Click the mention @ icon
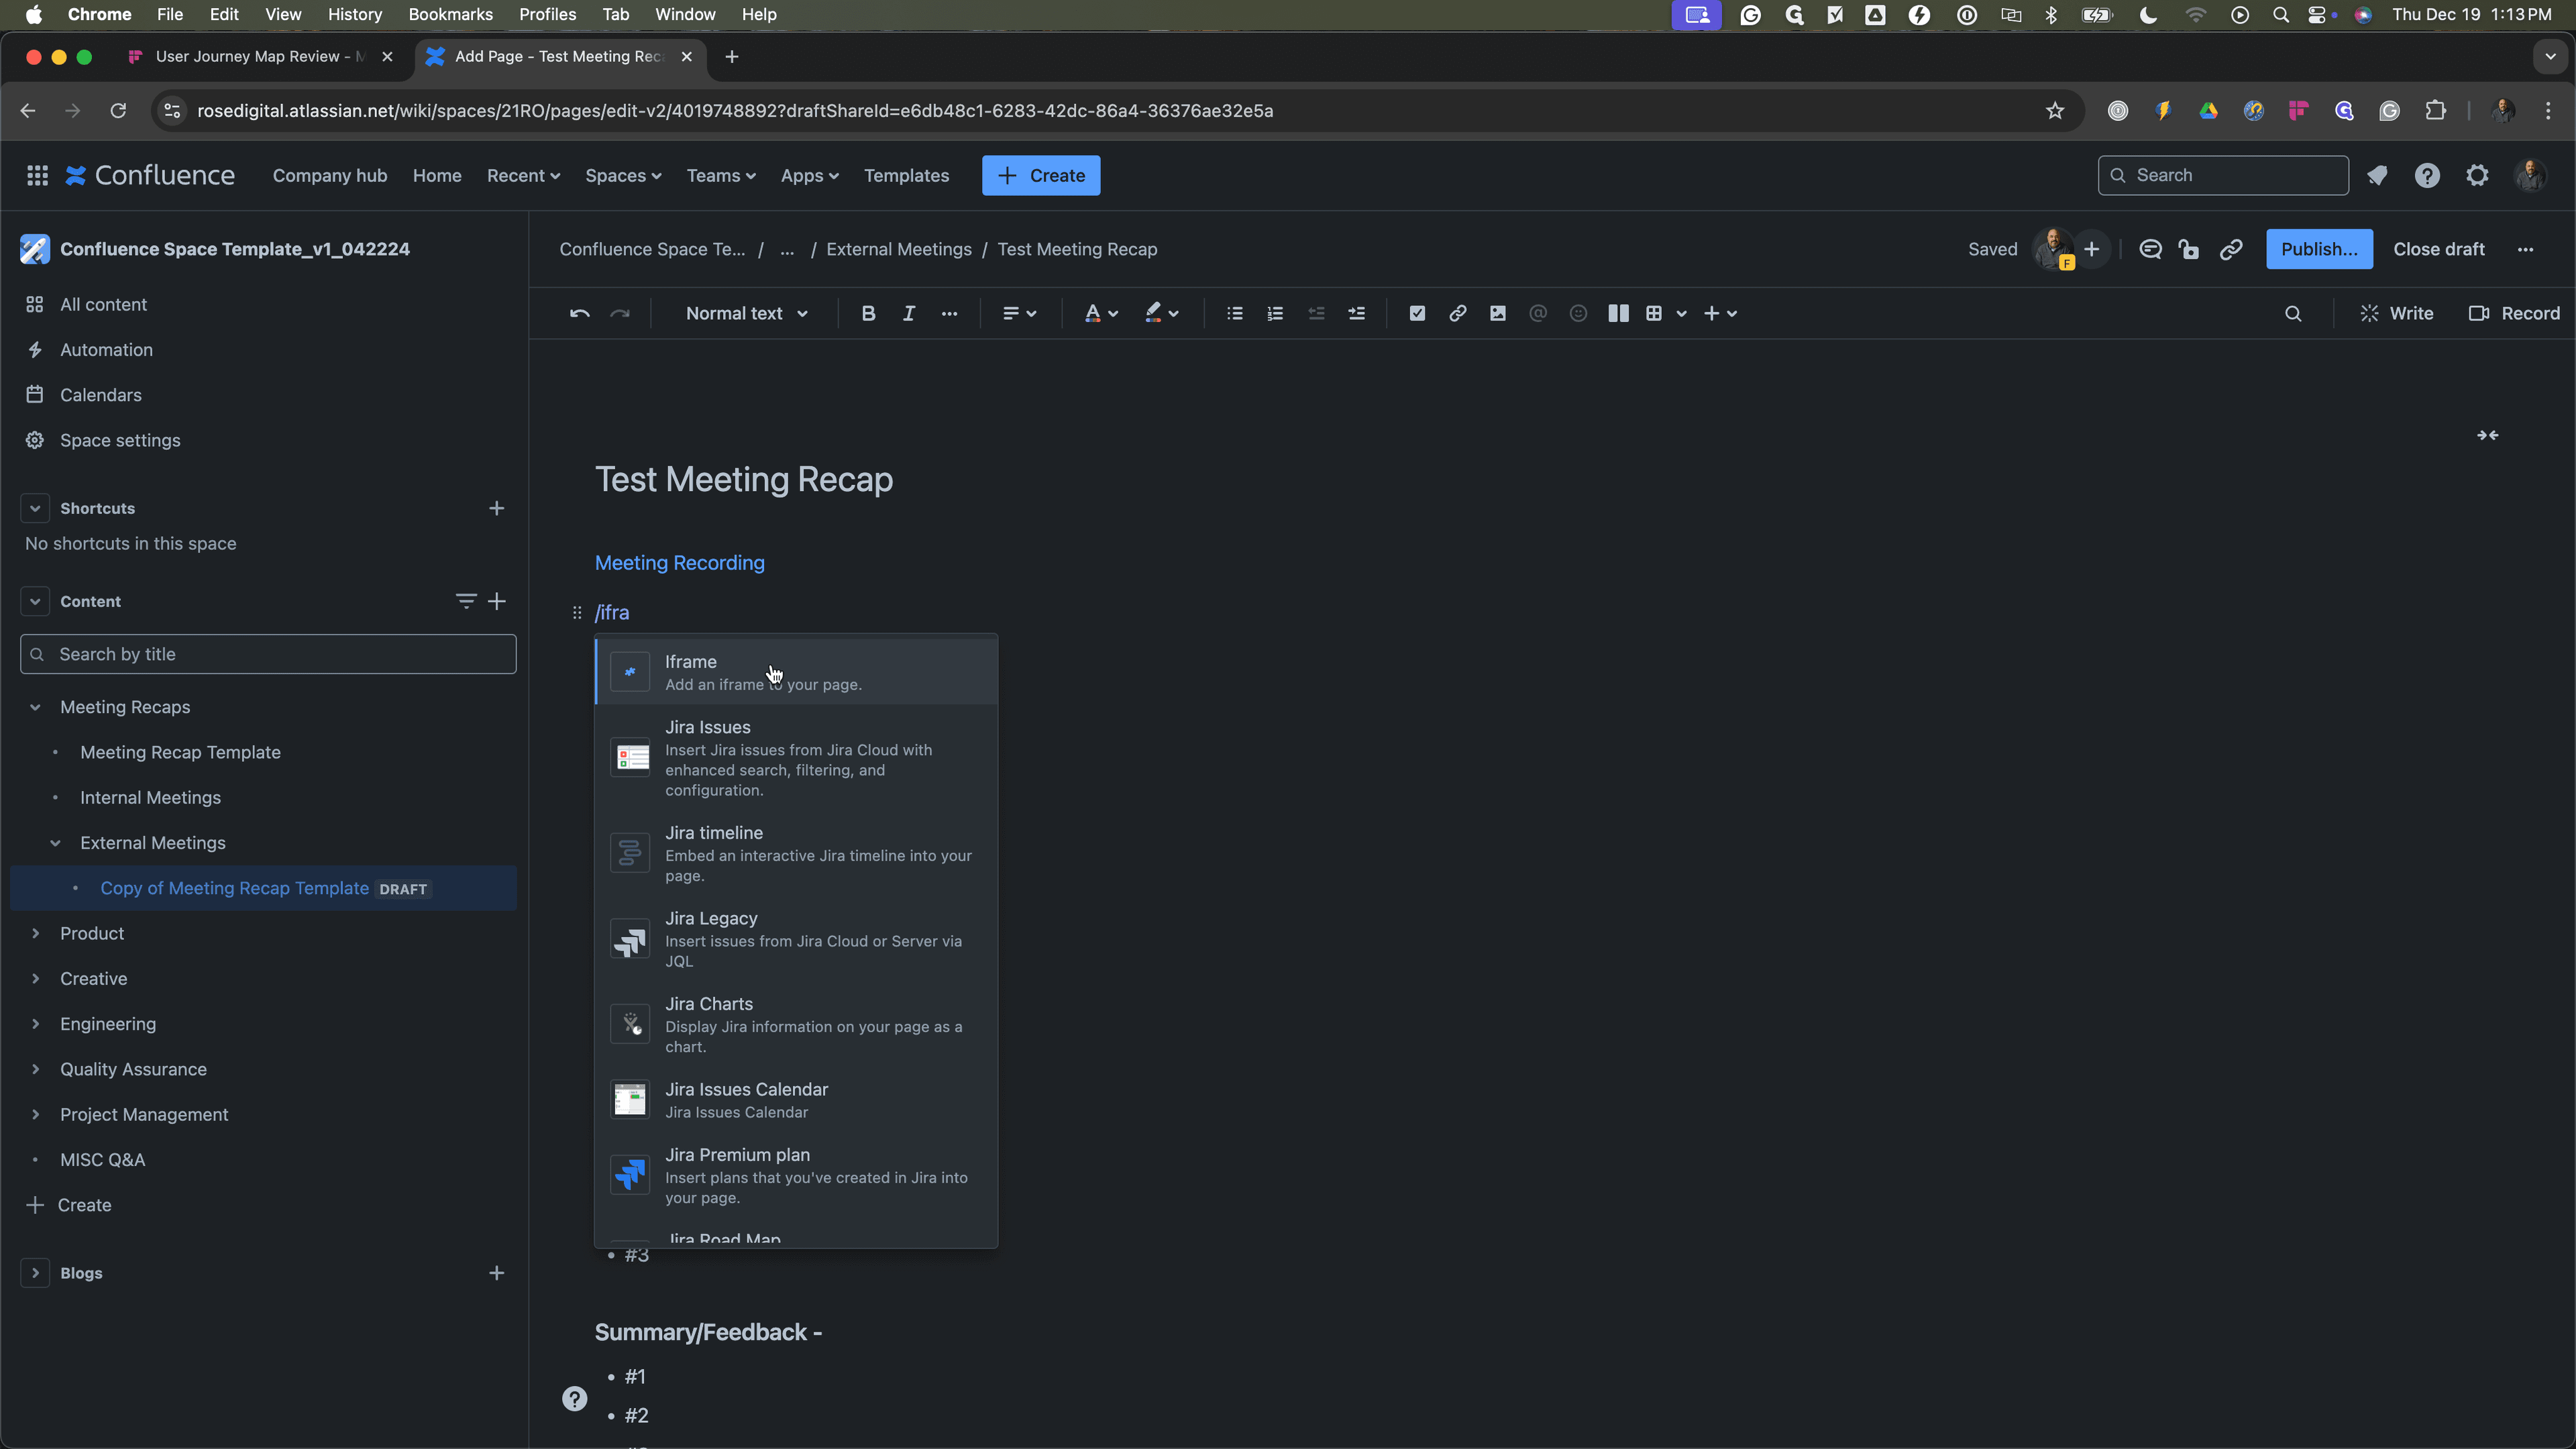The image size is (2576, 1449). click(x=1538, y=313)
